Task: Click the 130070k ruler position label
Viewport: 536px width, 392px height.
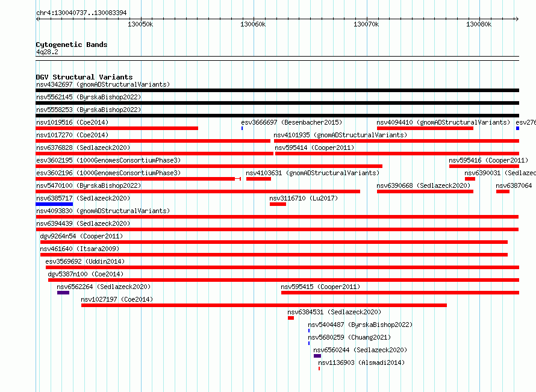Action: 366,24
